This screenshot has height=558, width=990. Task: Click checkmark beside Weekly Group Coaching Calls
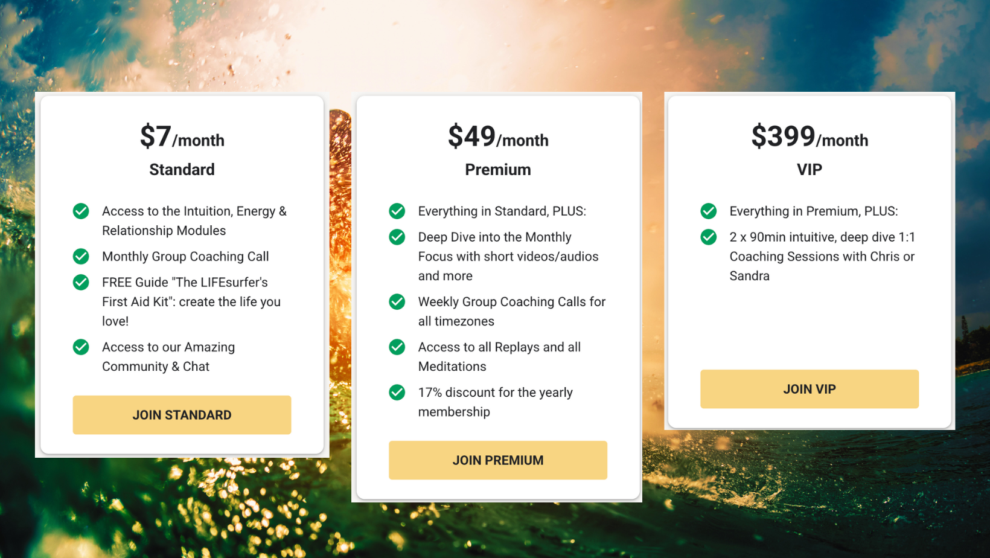397,302
